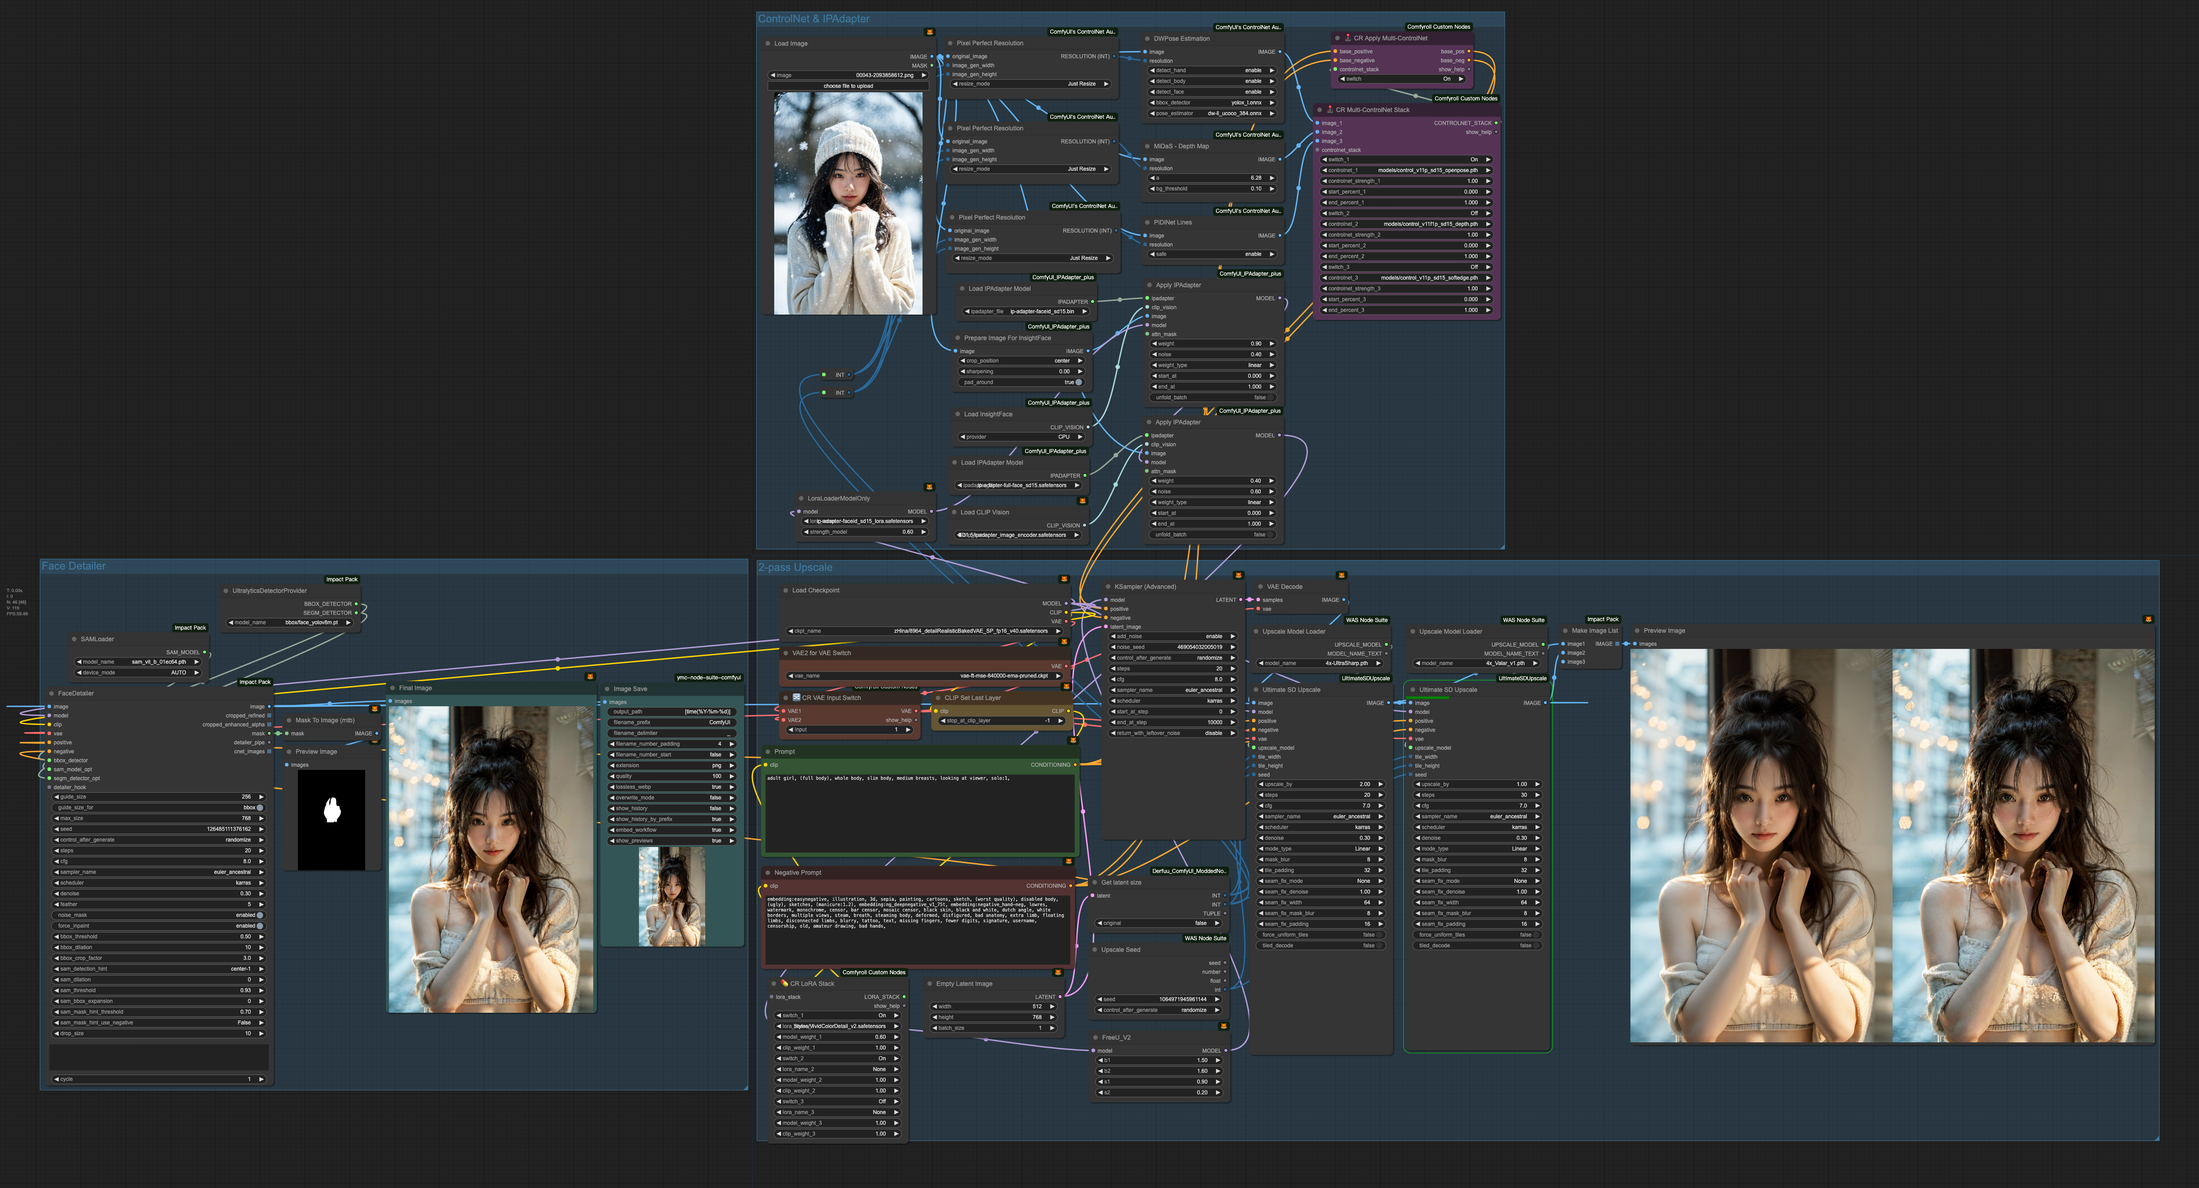This screenshot has width=2199, height=1188.
Task: Toggle guide_size_for bbox switch in FaceDetailer
Action: tap(259, 807)
